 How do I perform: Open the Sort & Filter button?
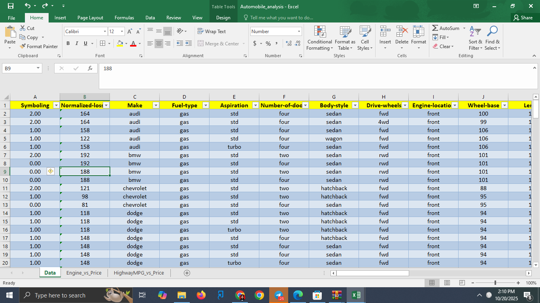point(476,38)
